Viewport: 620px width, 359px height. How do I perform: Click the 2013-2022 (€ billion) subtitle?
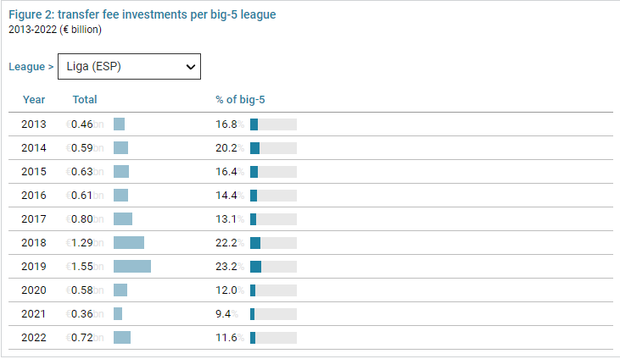click(54, 30)
